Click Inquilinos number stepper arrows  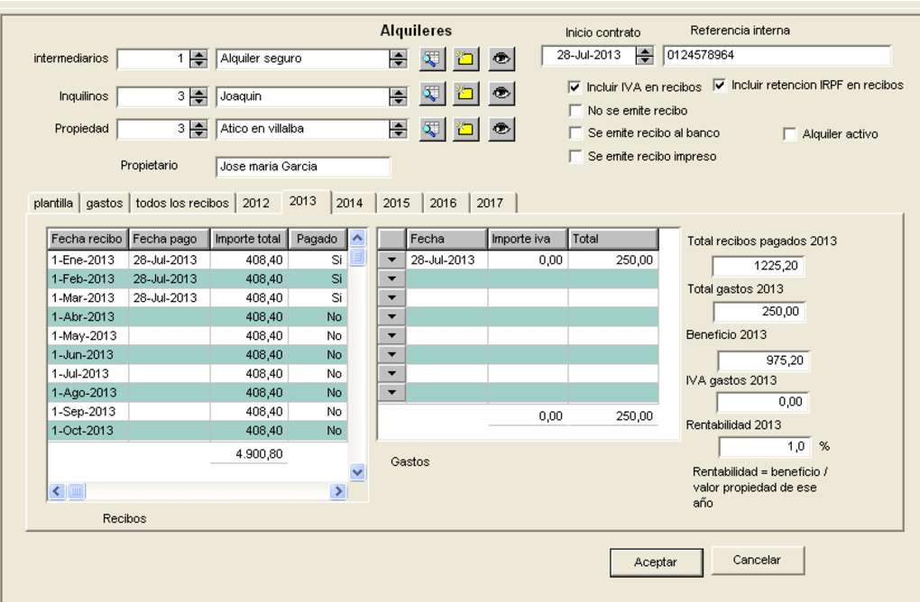click(199, 96)
